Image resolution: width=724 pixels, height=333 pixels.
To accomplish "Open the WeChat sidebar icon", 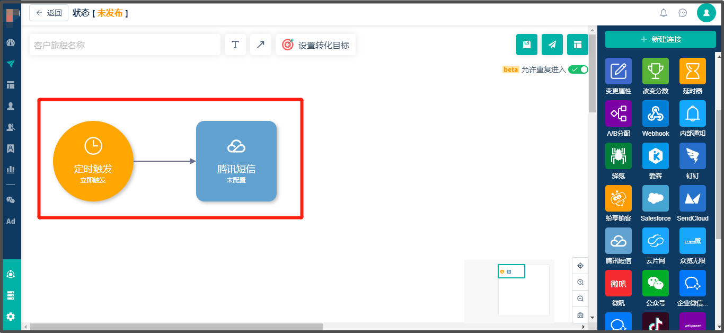I will [x=11, y=200].
